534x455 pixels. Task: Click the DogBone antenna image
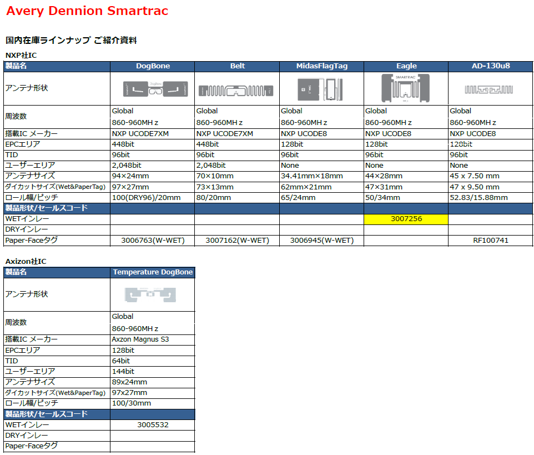click(155, 89)
